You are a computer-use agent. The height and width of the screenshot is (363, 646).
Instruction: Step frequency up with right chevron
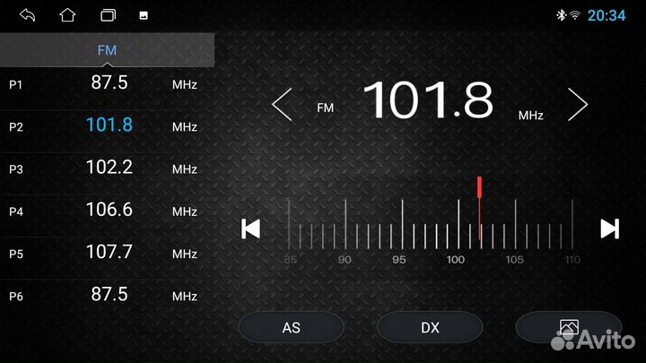(578, 105)
